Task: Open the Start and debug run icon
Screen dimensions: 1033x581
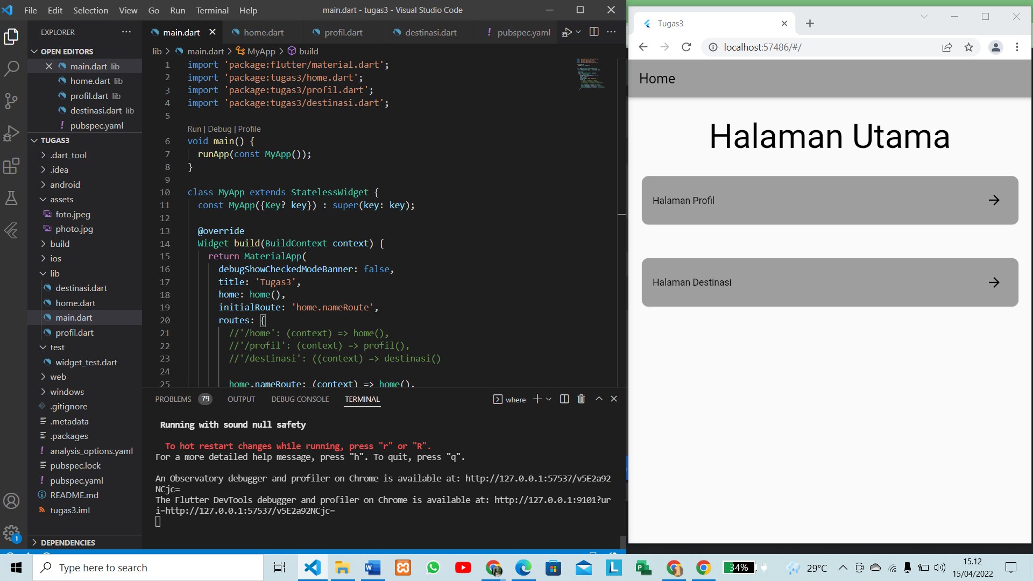Action: 567,32
